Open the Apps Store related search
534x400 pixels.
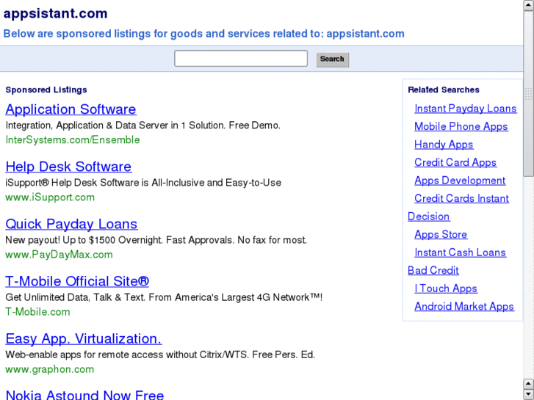(441, 235)
